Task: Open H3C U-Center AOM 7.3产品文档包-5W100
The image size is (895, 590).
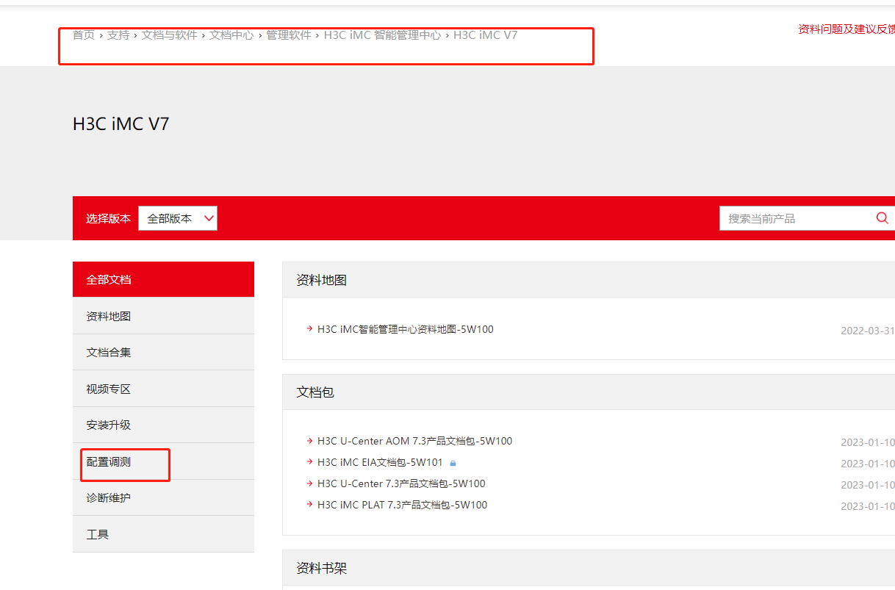Action: pos(414,441)
